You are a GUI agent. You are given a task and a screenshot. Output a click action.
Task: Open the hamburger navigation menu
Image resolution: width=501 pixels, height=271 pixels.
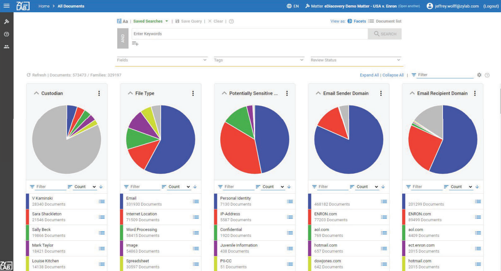coord(7,6)
